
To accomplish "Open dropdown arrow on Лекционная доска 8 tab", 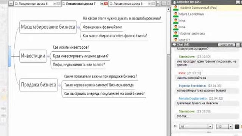I will [x=149, y=3].
